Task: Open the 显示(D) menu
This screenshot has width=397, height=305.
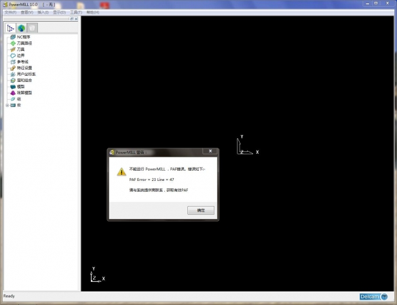Action: 59,12
